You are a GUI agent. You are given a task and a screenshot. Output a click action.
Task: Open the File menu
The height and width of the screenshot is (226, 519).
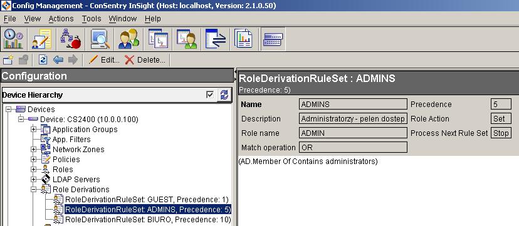point(10,19)
